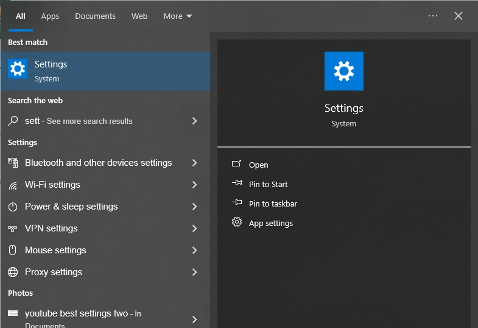This screenshot has width=478, height=328.
Task: Expand the VPN settings chevron
Action: click(194, 228)
